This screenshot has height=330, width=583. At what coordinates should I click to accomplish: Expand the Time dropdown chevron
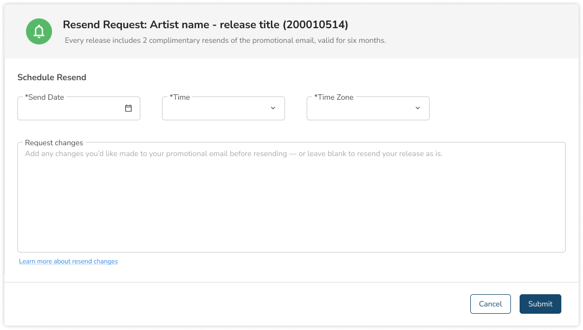[273, 108]
